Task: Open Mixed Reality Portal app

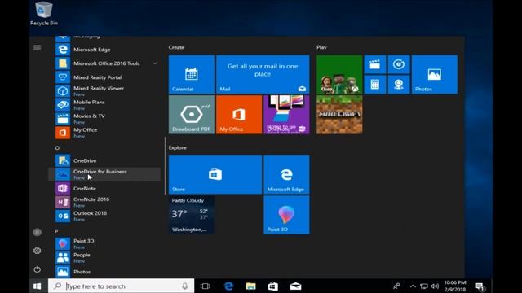Action: tap(104, 77)
